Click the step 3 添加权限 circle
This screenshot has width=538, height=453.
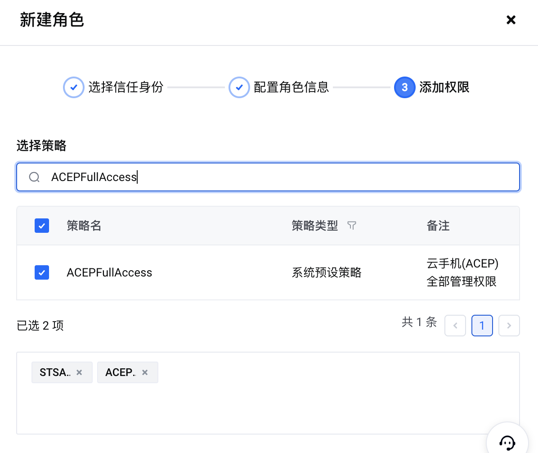coord(404,87)
